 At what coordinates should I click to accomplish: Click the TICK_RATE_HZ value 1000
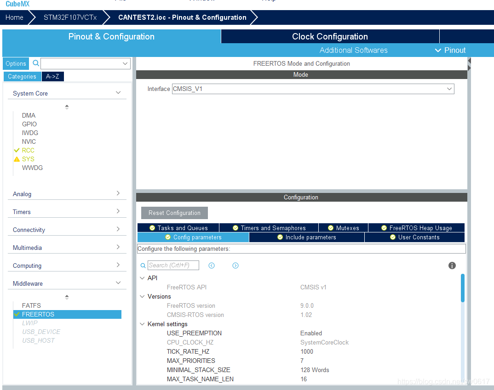tap(306, 351)
